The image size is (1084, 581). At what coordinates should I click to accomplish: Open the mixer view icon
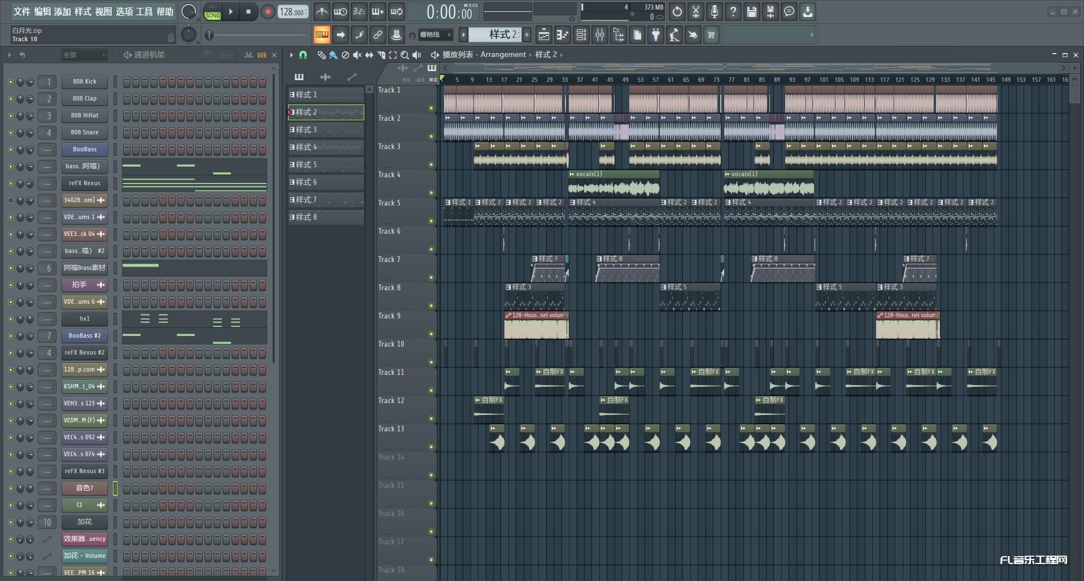click(599, 35)
